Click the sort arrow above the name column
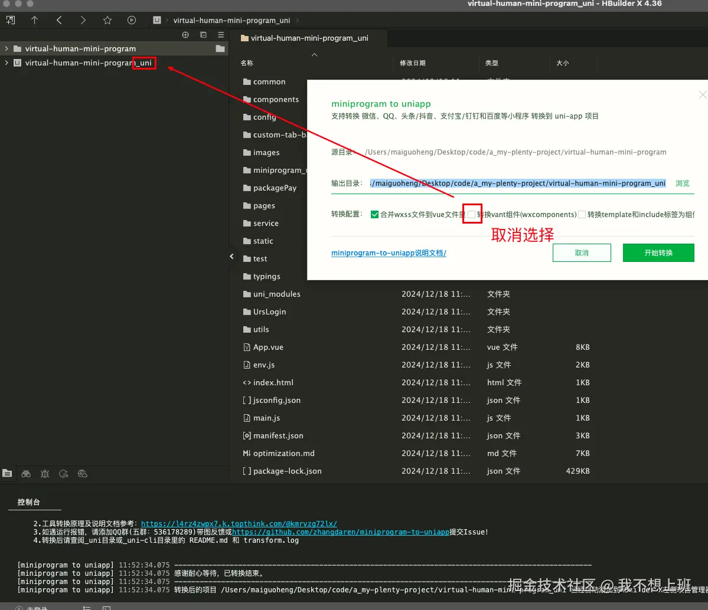This screenshot has height=610, width=708. pos(314,55)
